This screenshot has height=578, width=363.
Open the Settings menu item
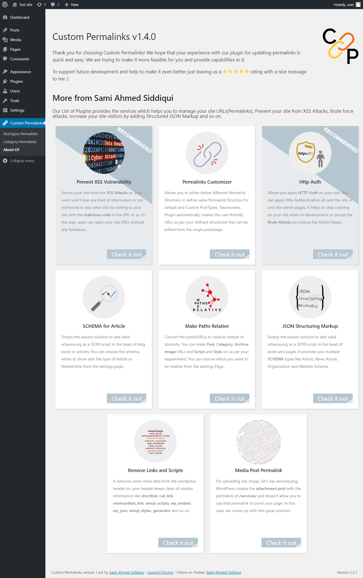[x=23, y=110]
